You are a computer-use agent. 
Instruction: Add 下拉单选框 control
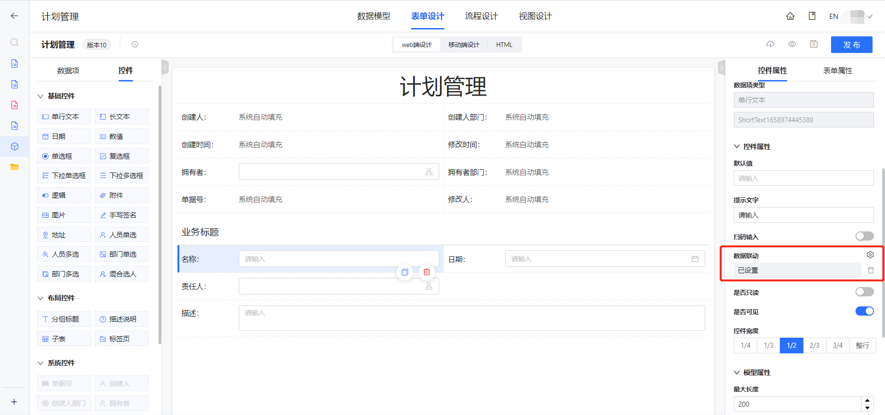64,176
